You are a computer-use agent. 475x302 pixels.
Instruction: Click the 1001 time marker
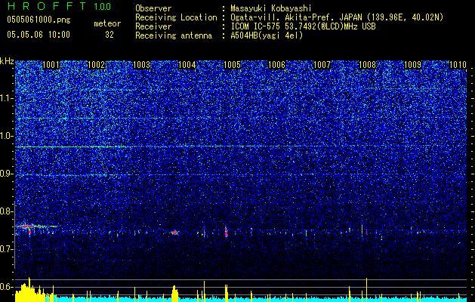51,65
